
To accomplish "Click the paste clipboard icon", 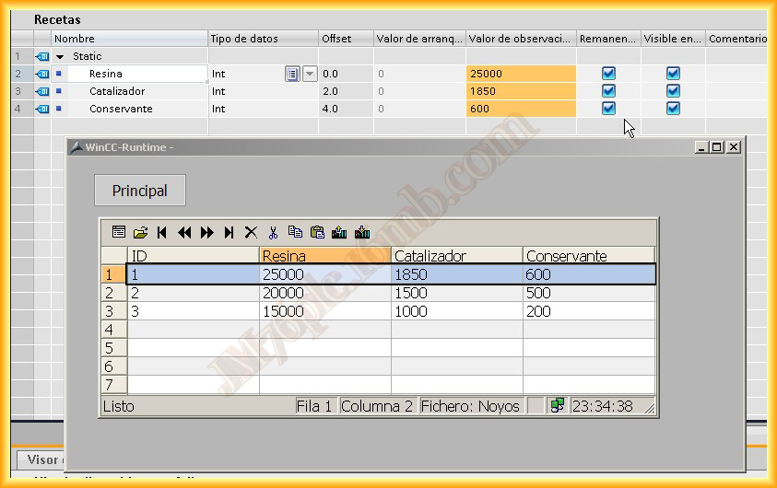I will tap(317, 232).
